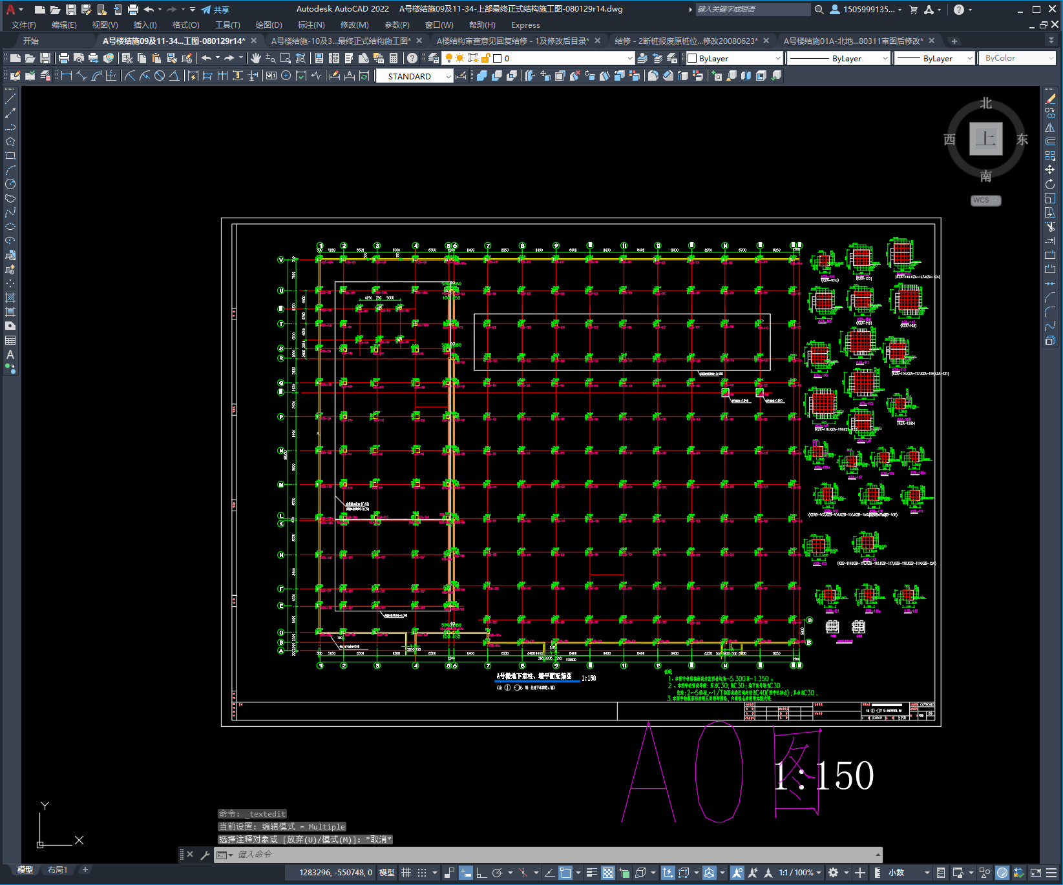Click the Plot (print) icon in the Standard toolbar
This screenshot has height=885, width=1063.
coord(63,58)
